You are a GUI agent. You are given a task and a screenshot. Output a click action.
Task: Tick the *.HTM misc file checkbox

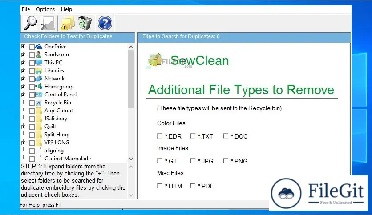[160, 186]
